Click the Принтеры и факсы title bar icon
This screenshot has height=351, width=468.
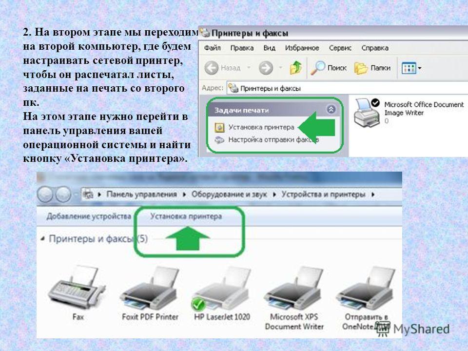[x=205, y=33]
